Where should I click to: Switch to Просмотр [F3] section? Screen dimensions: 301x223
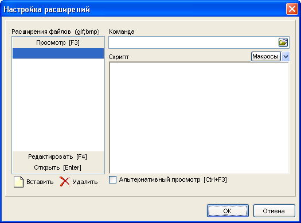[x=58, y=42]
